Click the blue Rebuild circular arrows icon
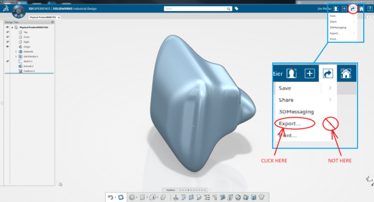 click(121, 197)
